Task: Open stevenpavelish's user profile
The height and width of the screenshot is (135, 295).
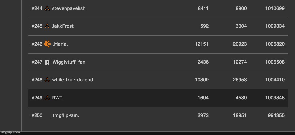Action: click(x=69, y=9)
